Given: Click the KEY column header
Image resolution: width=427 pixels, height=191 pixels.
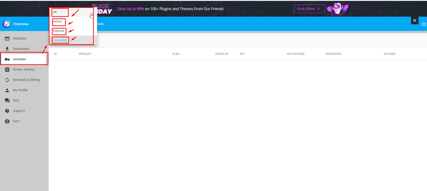Looking at the screenshot, I should coord(242,54).
